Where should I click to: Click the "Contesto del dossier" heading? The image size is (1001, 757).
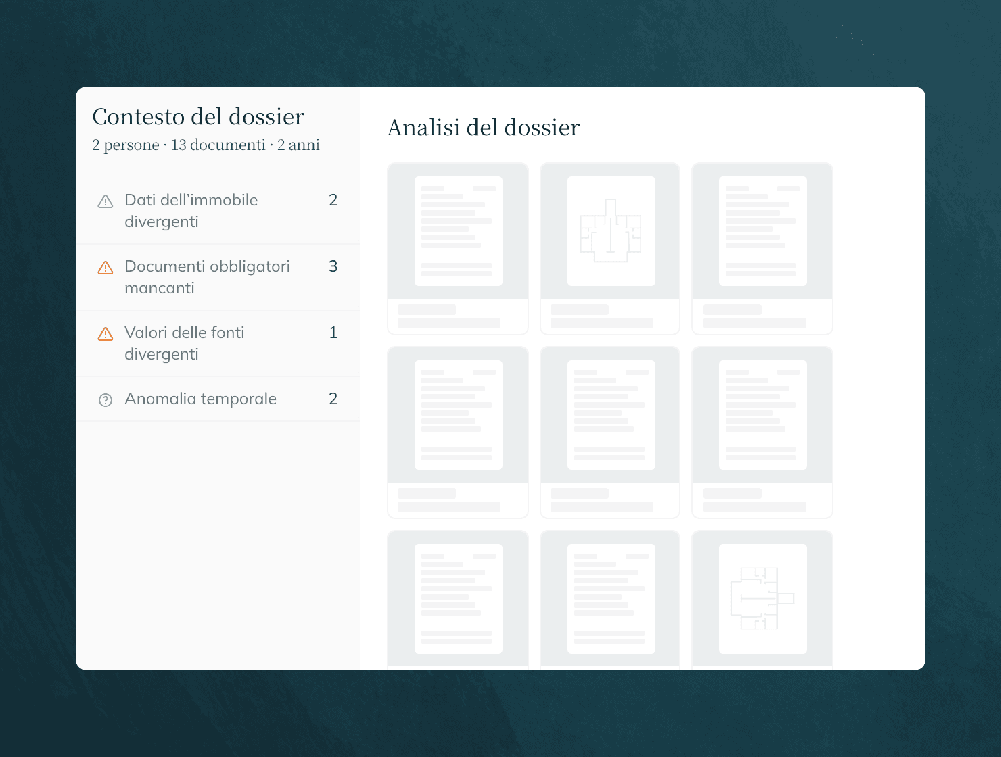pyautogui.click(x=198, y=117)
